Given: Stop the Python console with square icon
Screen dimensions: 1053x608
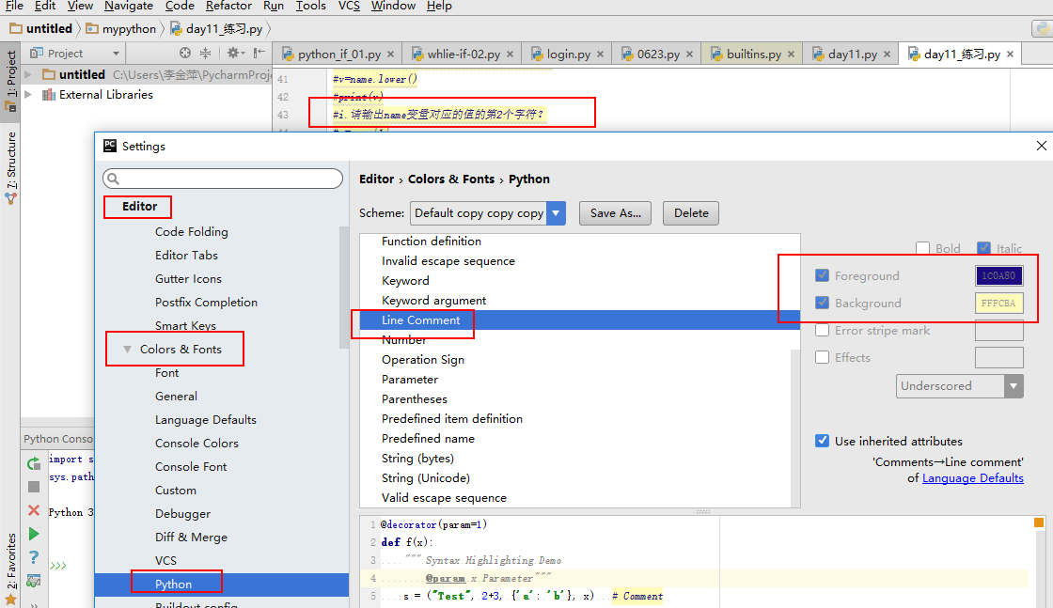Looking at the screenshot, I should 34,487.
